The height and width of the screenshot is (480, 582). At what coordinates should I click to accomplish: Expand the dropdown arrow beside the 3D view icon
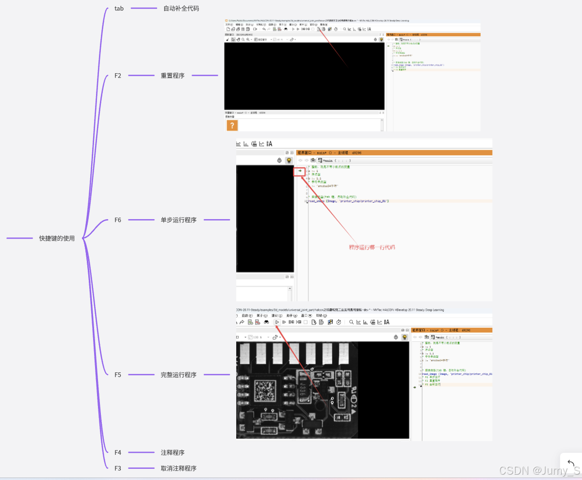tap(280, 337)
